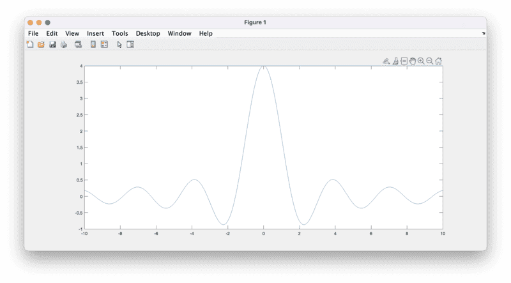The height and width of the screenshot is (283, 511).
Task: Activate the Edit Plot arrow tool
Action: [119, 44]
